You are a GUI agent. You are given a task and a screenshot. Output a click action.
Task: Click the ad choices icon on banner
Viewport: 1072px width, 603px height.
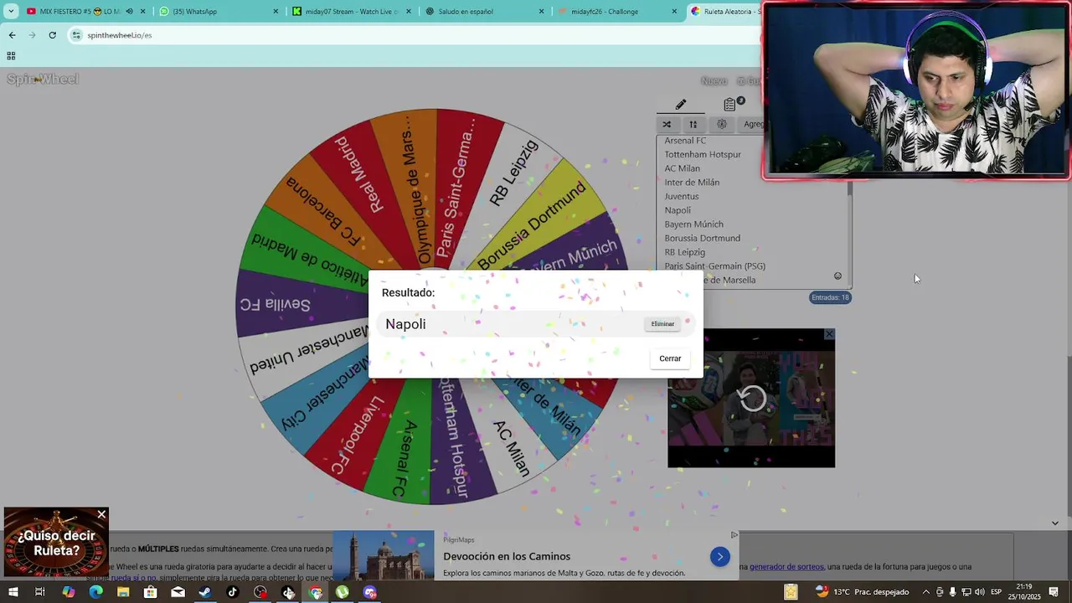tap(734, 535)
